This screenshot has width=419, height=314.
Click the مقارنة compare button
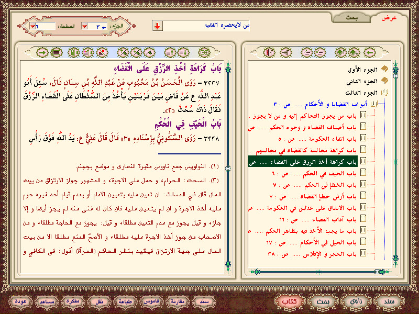(178, 302)
